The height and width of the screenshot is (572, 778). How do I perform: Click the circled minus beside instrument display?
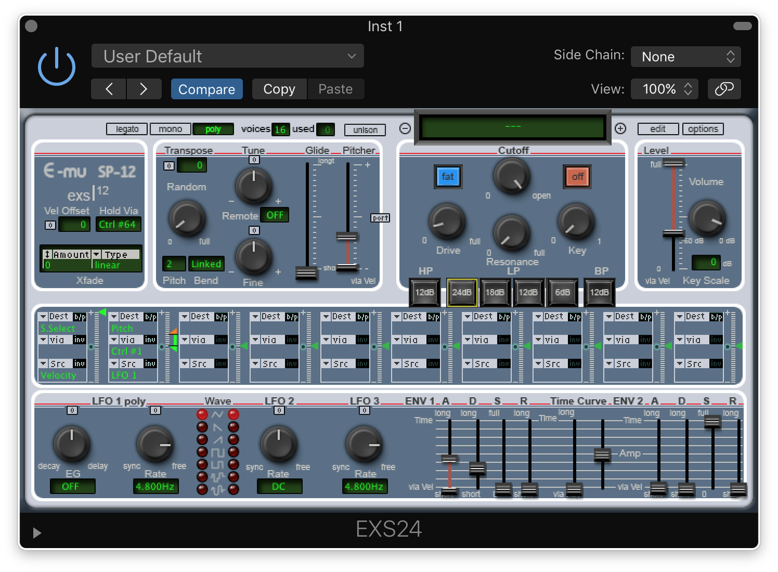tap(405, 128)
